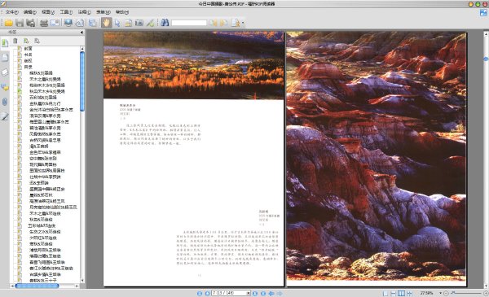Image resolution: width=489 pixels, height=297 pixels.
Task: Open the Attachments paperclip panel
Action: pos(5,102)
